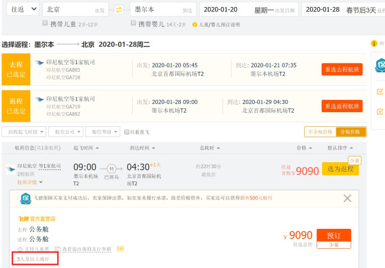The height and width of the screenshot is (268, 385).
Task: Sort flights by 总耗时
Action: [x=210, y=148]
